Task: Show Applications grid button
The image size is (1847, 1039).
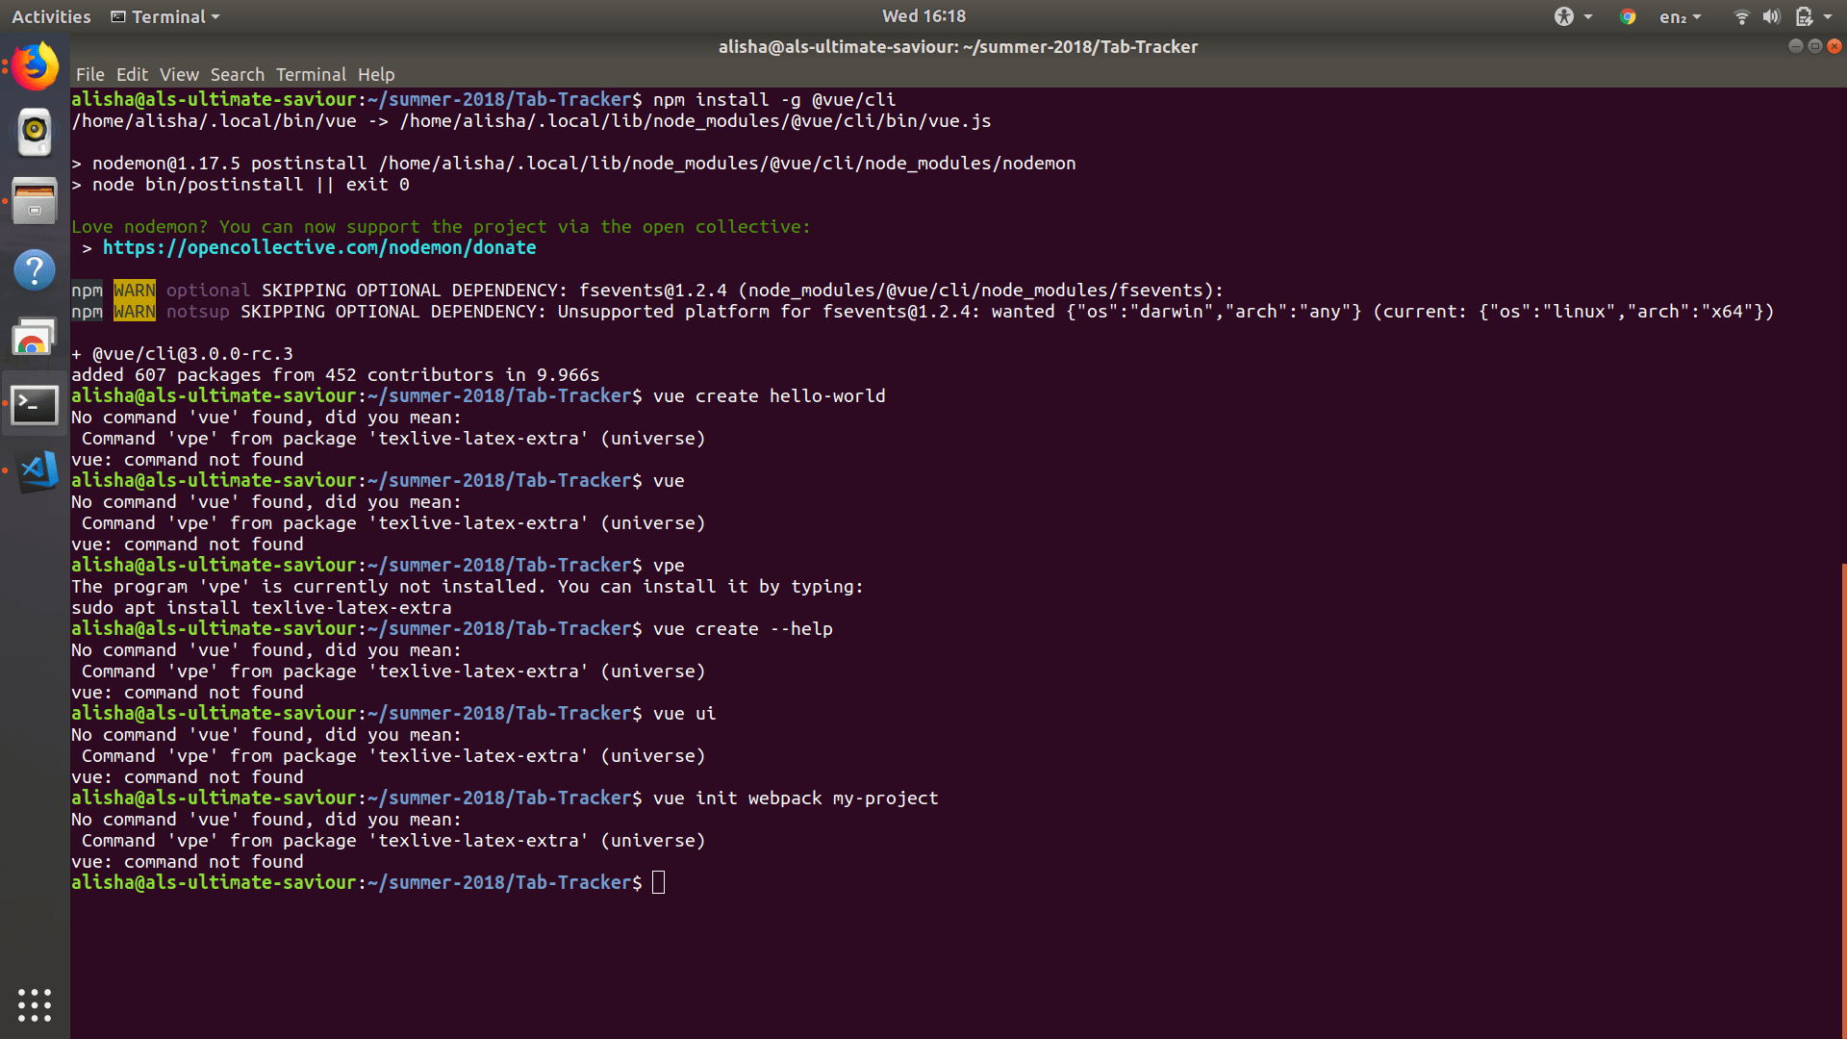Action: (35, 1004)
